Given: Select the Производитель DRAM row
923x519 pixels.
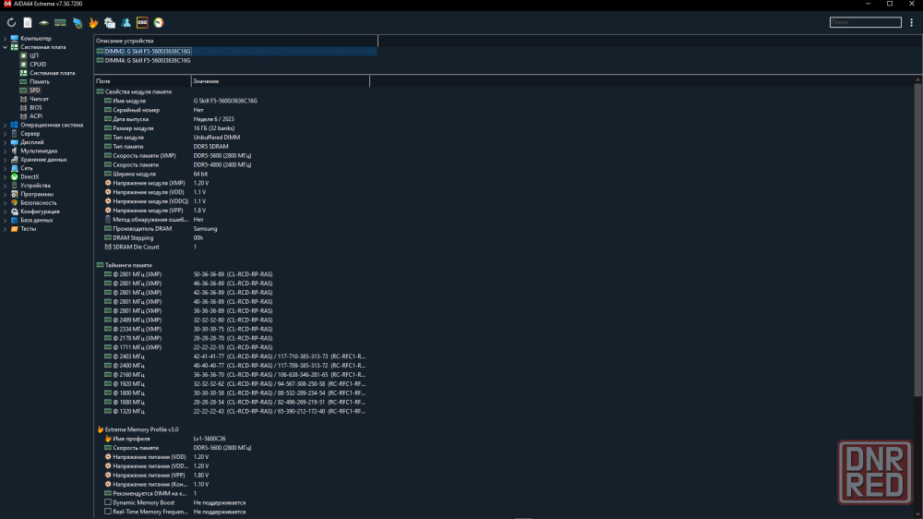Looking at the screenshot, I should pyautogui.click(x=232, y=229).
